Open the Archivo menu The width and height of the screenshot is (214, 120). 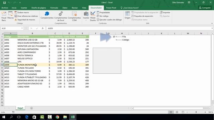tap(5, 8)
